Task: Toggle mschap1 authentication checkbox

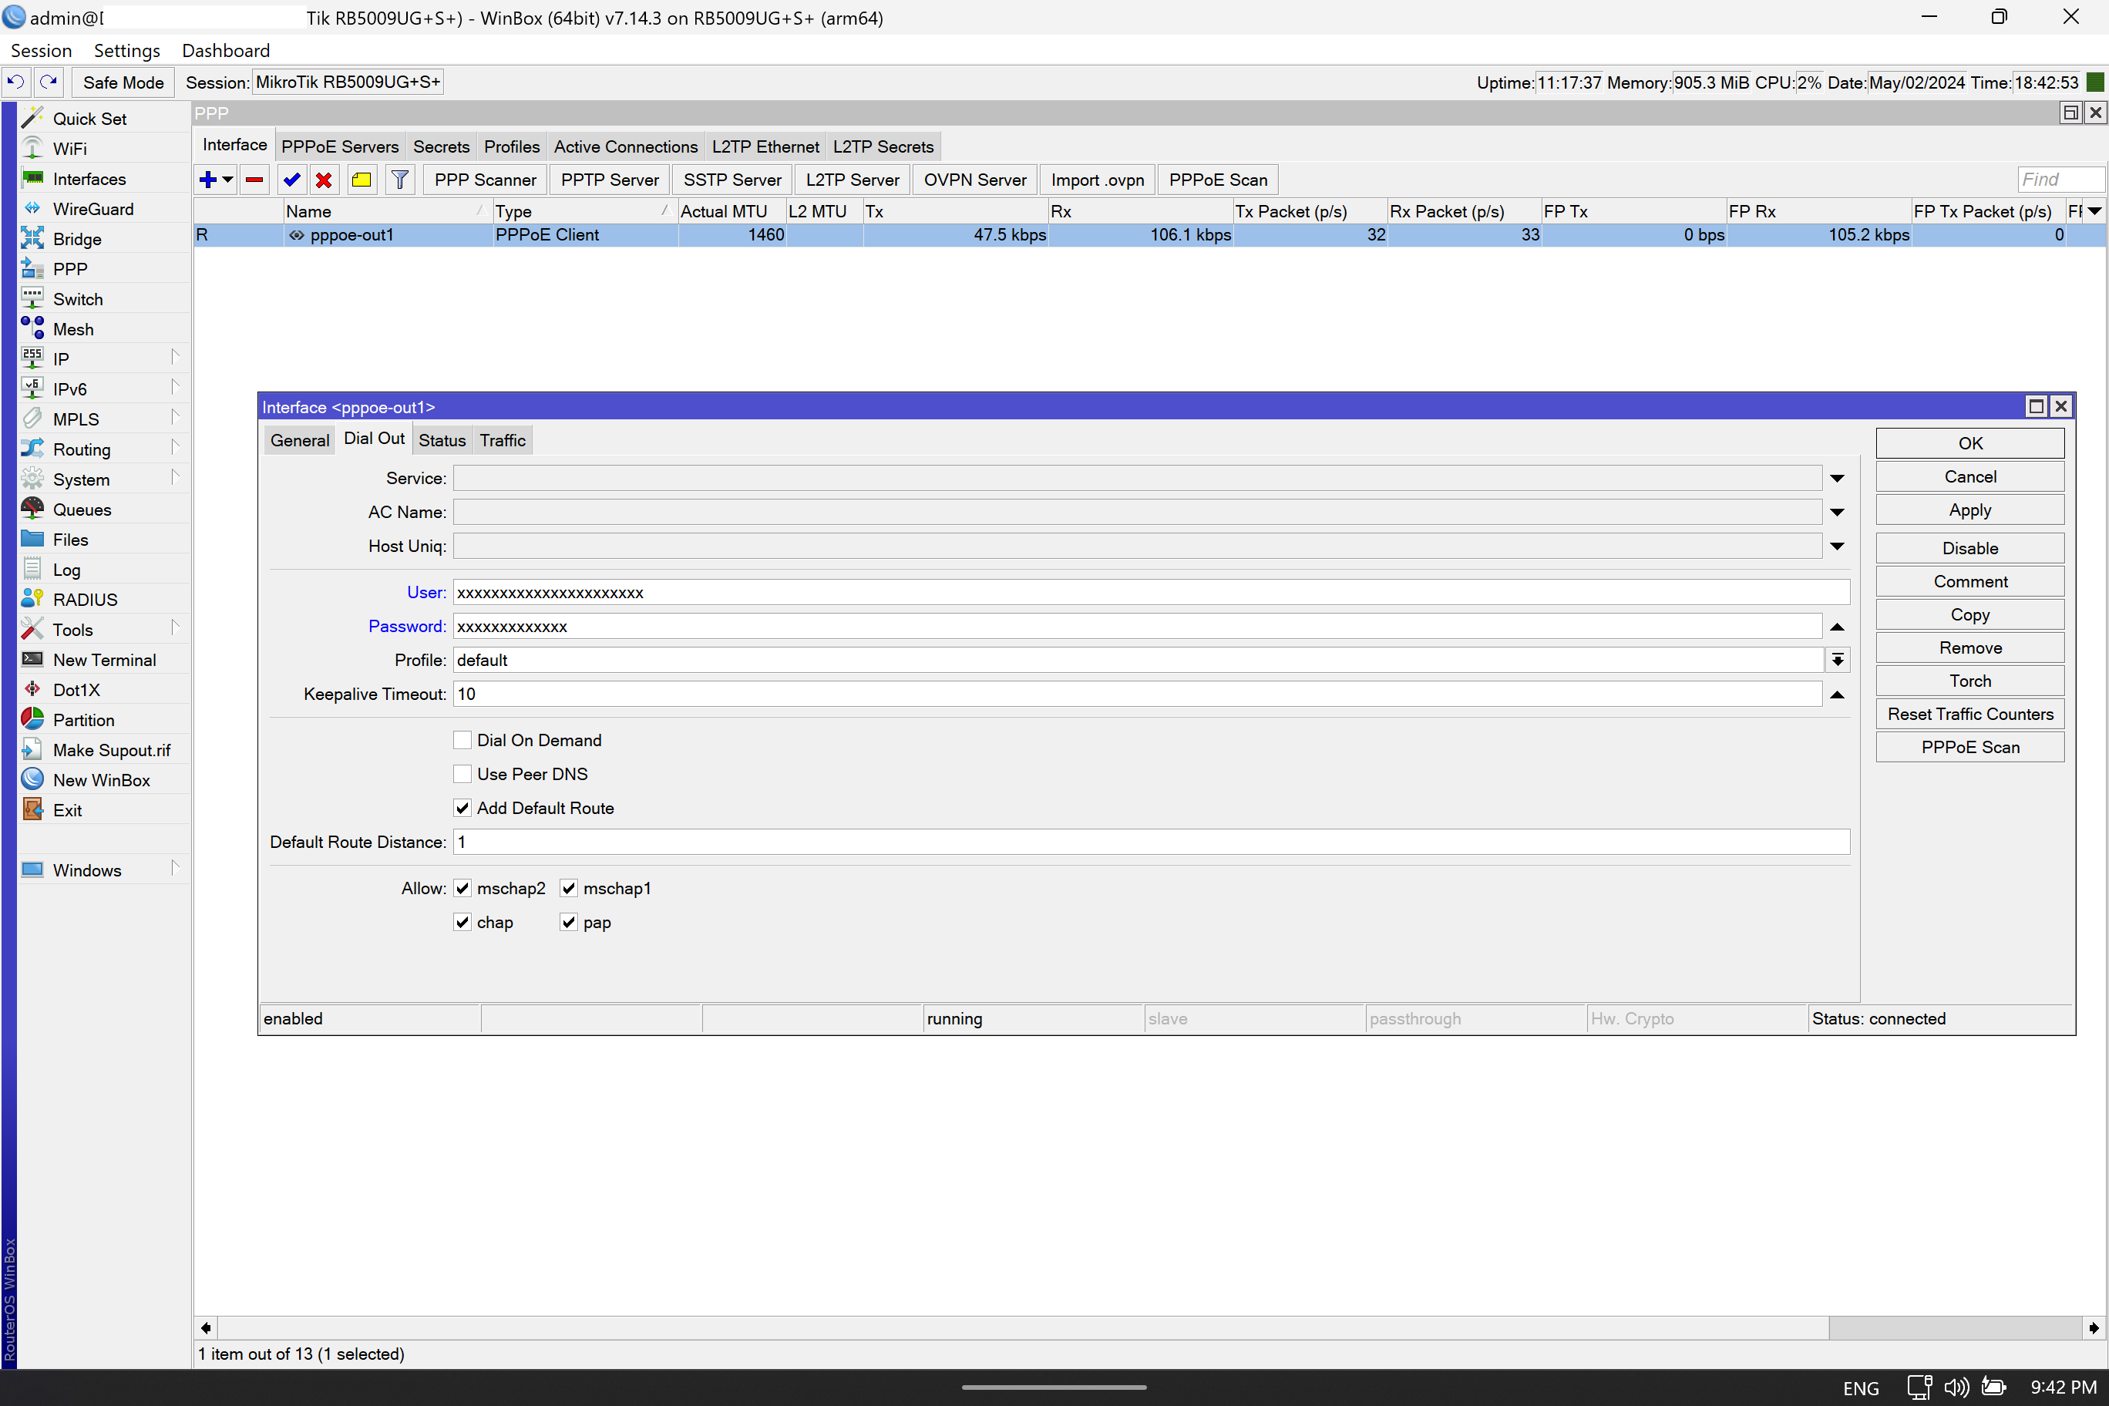Action: [x=569, y=888]
